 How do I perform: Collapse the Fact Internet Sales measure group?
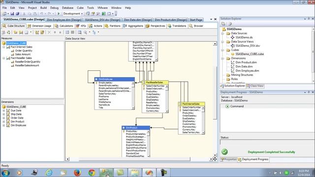(x=3, y=47)
